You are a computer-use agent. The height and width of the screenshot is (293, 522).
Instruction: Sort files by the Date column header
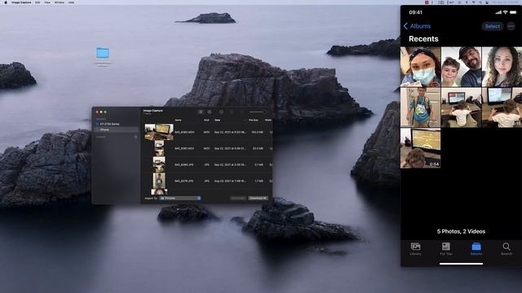tap(218, 120)
